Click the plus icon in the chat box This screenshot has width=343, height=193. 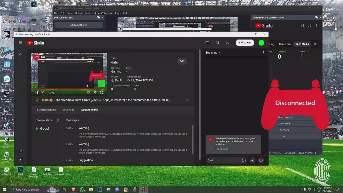pyautogui.click(x=252, y=160)
